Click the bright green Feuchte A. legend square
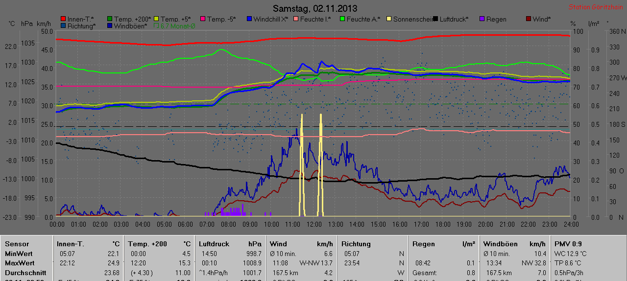Screen dimensions: 627x281 pos(342,19)
